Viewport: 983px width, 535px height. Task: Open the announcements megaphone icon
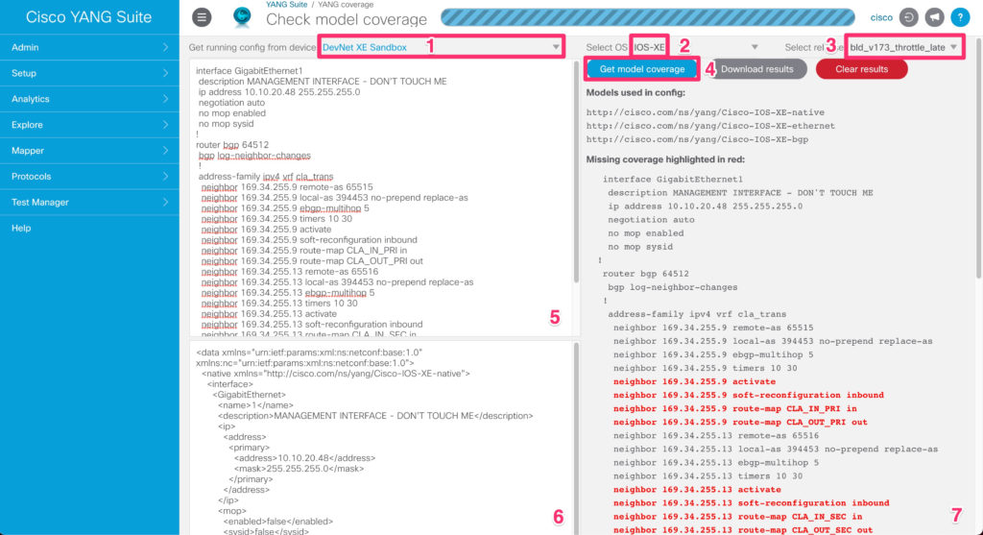click(934, 17)
